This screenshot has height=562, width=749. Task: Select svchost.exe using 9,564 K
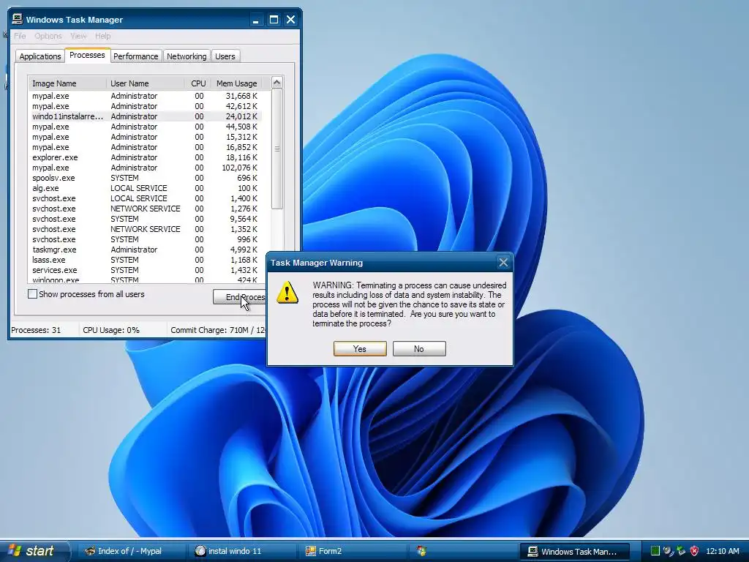point(145,219)
